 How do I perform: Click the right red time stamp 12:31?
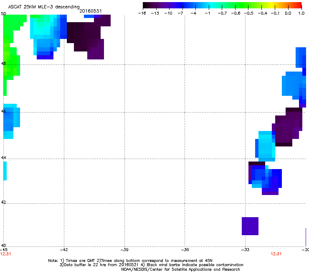tap(276, 254)
